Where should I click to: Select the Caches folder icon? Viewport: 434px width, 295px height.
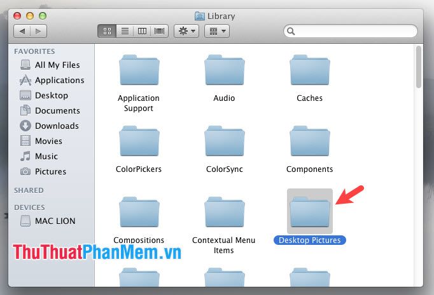[x=310, y=70]
